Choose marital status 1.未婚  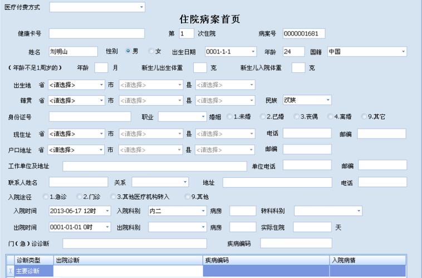[229, 116]
